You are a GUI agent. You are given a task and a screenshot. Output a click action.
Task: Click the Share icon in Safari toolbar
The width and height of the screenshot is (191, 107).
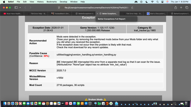coord(175,8)
